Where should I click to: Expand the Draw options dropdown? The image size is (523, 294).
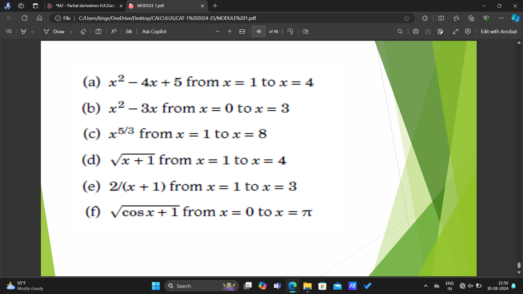[71, 32]
